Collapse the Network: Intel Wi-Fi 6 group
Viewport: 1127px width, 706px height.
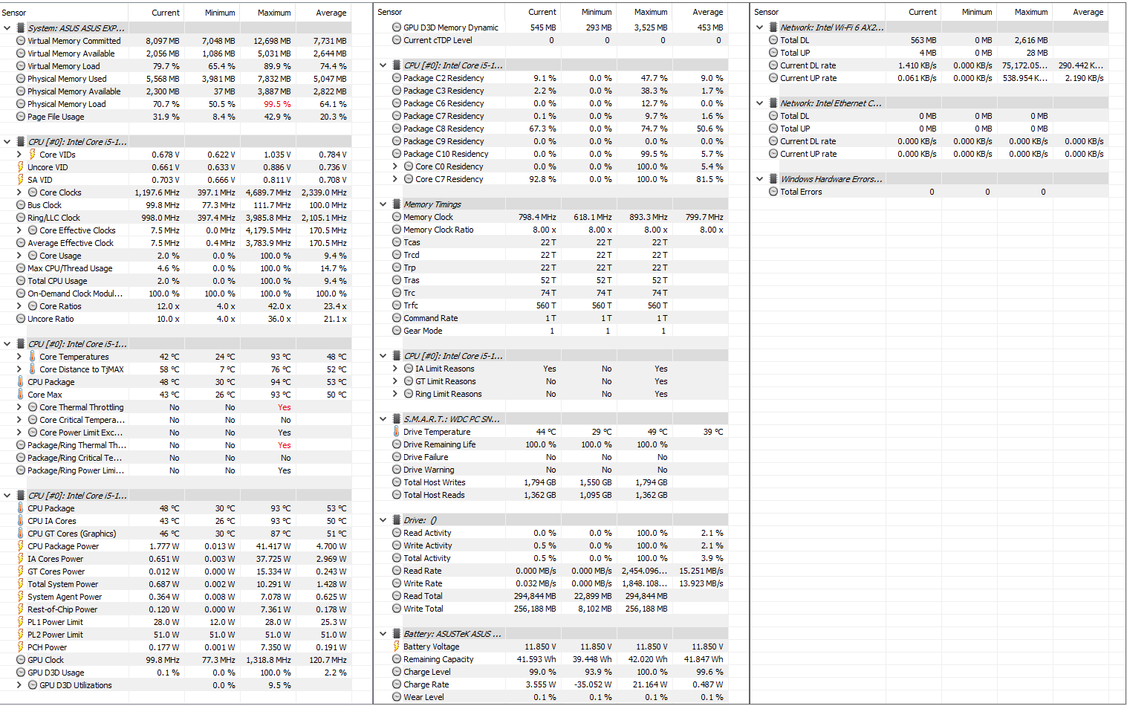coord(760,27)
